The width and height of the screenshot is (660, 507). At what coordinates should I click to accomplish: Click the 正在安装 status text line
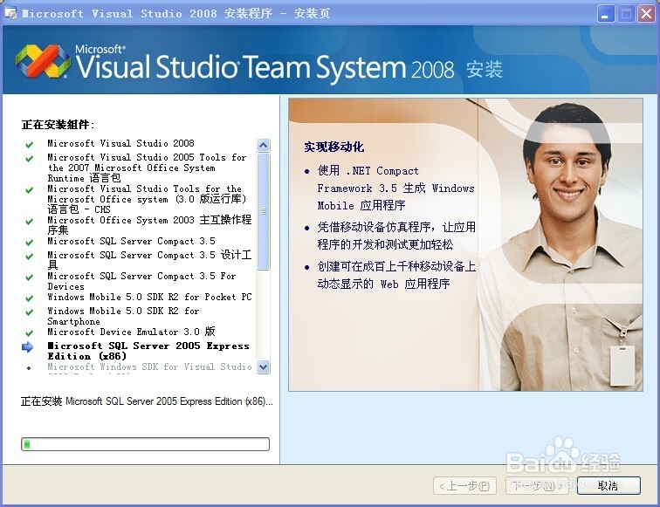point(147,401)
